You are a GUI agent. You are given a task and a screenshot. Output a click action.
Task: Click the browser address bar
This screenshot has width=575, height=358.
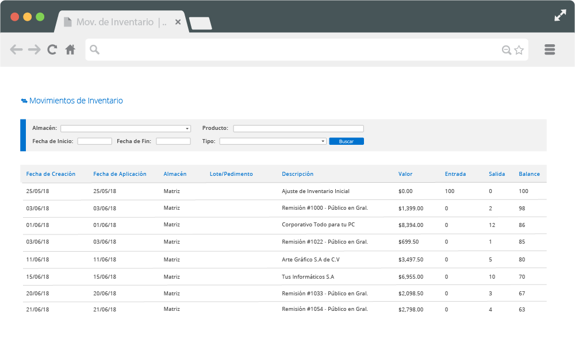tap(306, 50)
